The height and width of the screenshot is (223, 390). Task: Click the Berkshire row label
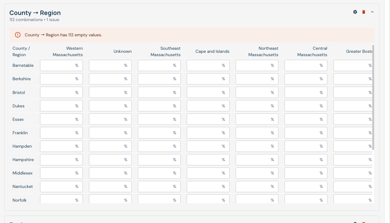(21, 79)
